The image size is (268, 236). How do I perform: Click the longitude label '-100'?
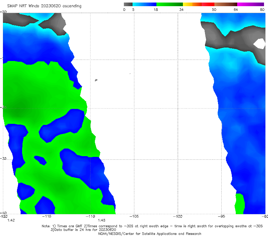178,216
